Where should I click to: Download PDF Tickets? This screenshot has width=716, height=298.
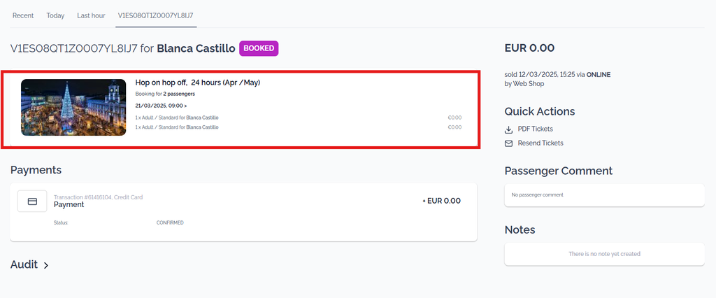(535, 129)
